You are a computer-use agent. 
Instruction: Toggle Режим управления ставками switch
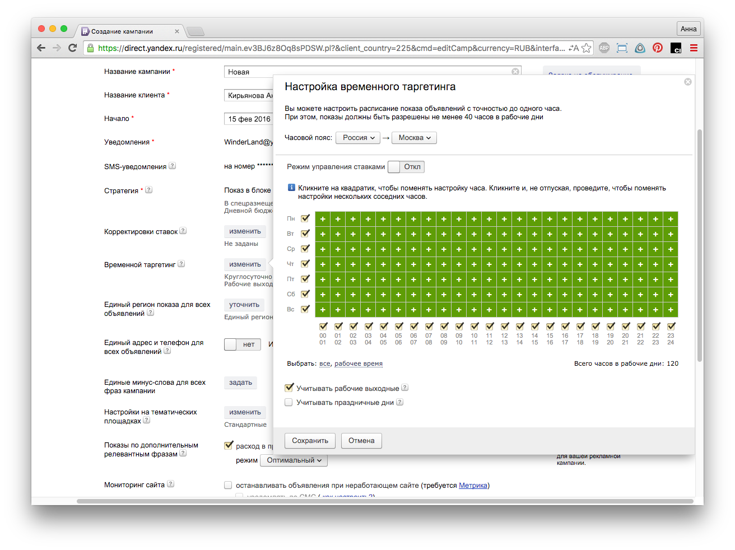tap(406, 167)
